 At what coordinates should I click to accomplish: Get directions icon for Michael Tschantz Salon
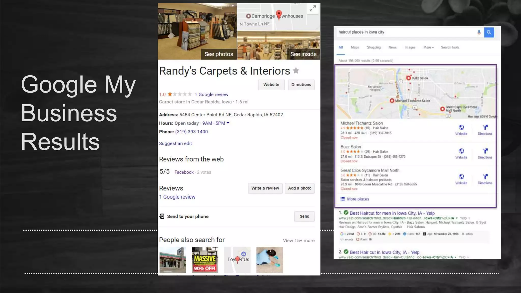[x=485, y=127]
